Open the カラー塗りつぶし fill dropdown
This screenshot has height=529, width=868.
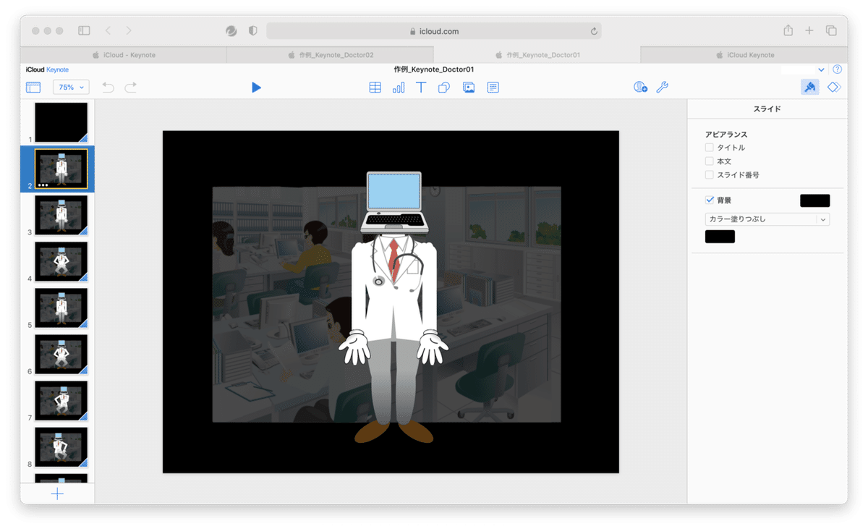point(767,219)
